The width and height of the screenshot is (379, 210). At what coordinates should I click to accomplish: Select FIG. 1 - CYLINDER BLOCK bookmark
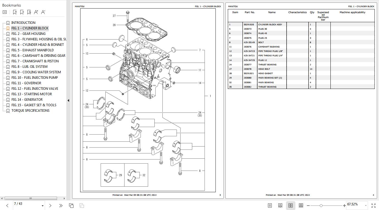(30, 28)
